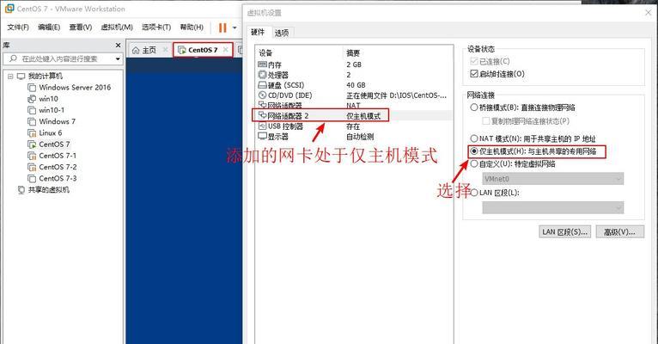The height and width of the screenshot is (344, 658).
Task: Click the LAN 区段(S)... button
Action: tap(564, 232)
